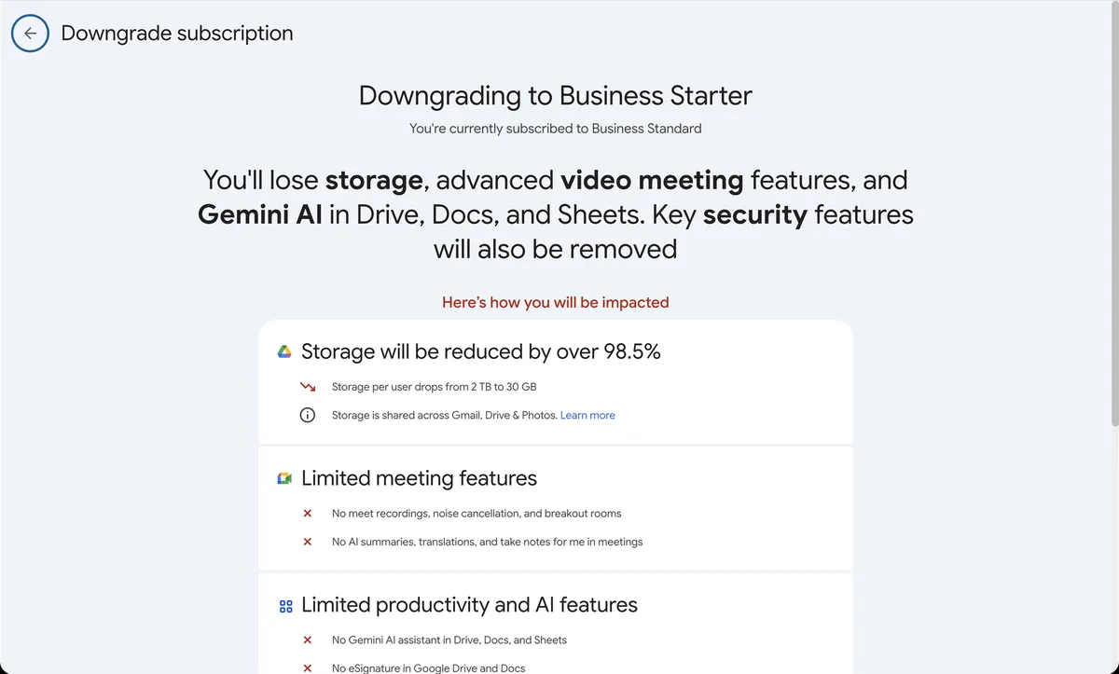This screenshot has height=674, width=1119.
Task: Click 'Limited meeting features' heading
Action: [420, 478]
